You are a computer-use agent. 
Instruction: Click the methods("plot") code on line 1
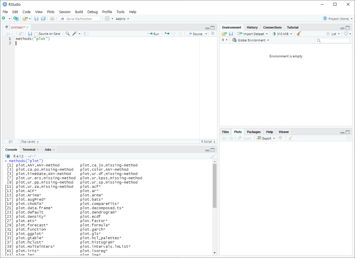point(33,39)
